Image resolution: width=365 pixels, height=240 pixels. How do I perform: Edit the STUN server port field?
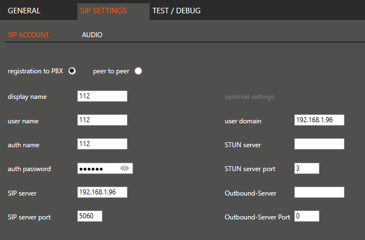307,168
